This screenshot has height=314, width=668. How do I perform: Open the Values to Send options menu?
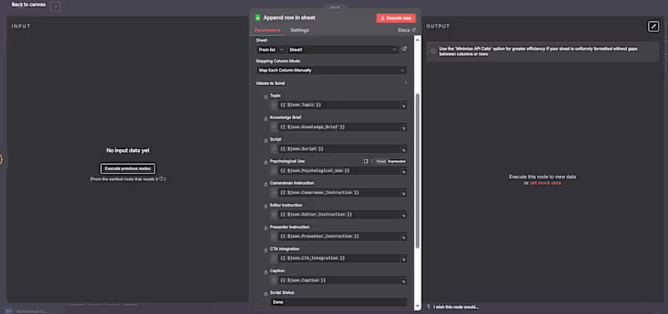406,82
